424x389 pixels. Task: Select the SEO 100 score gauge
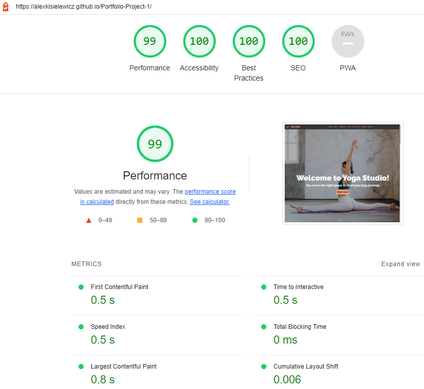point(298,41)
